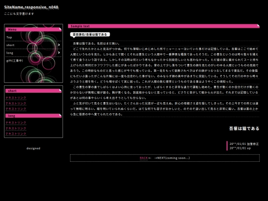Open the SiteName,responsive_n048 site title
The width and height of the screenshot is (268, 201).
[31, 7]
